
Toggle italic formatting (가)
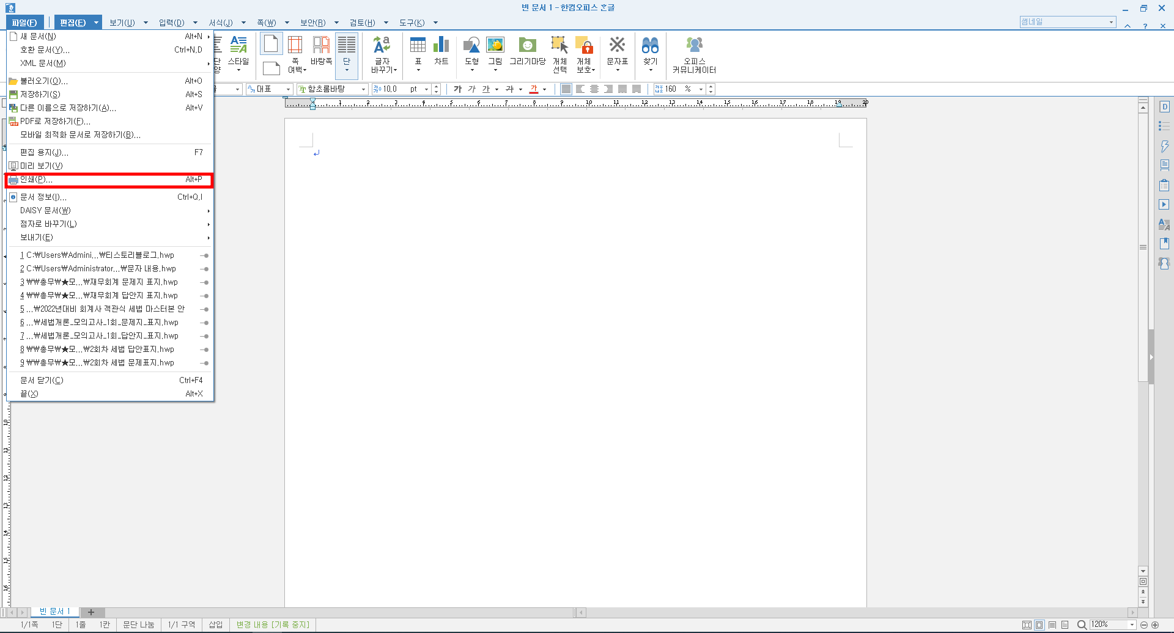pos(471,89)
